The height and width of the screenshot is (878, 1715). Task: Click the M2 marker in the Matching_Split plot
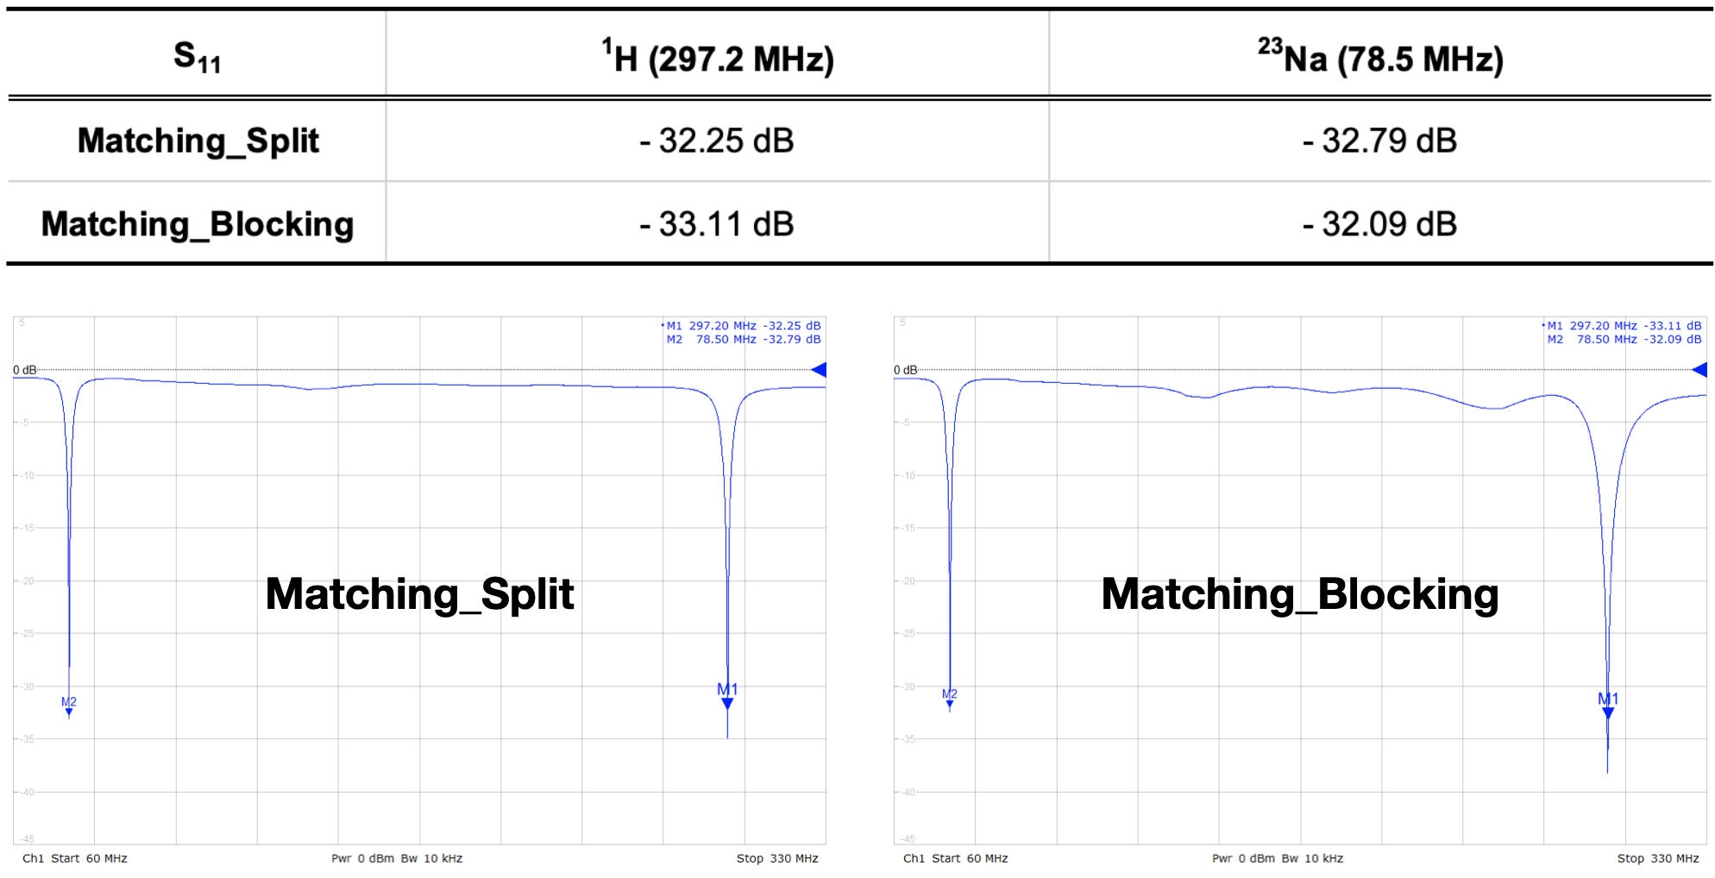tap(69, 706)
